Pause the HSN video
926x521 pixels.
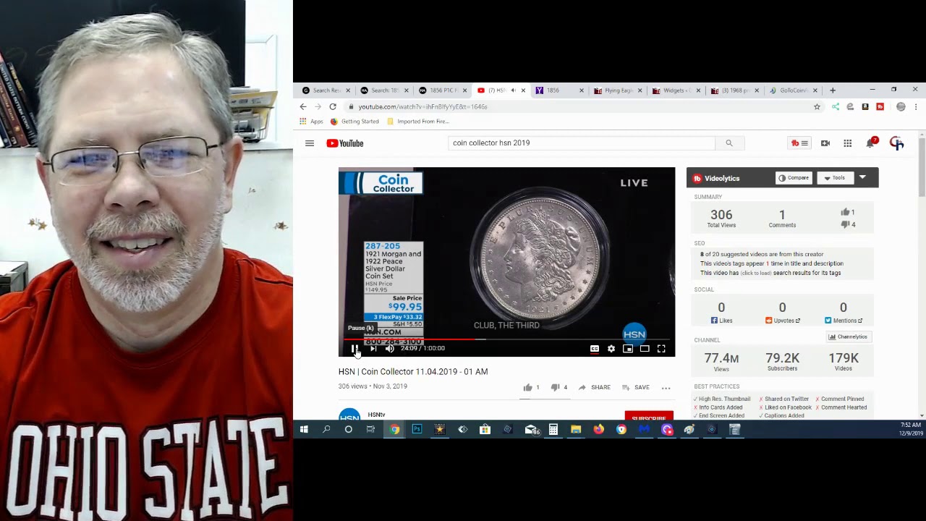point(354,349)
